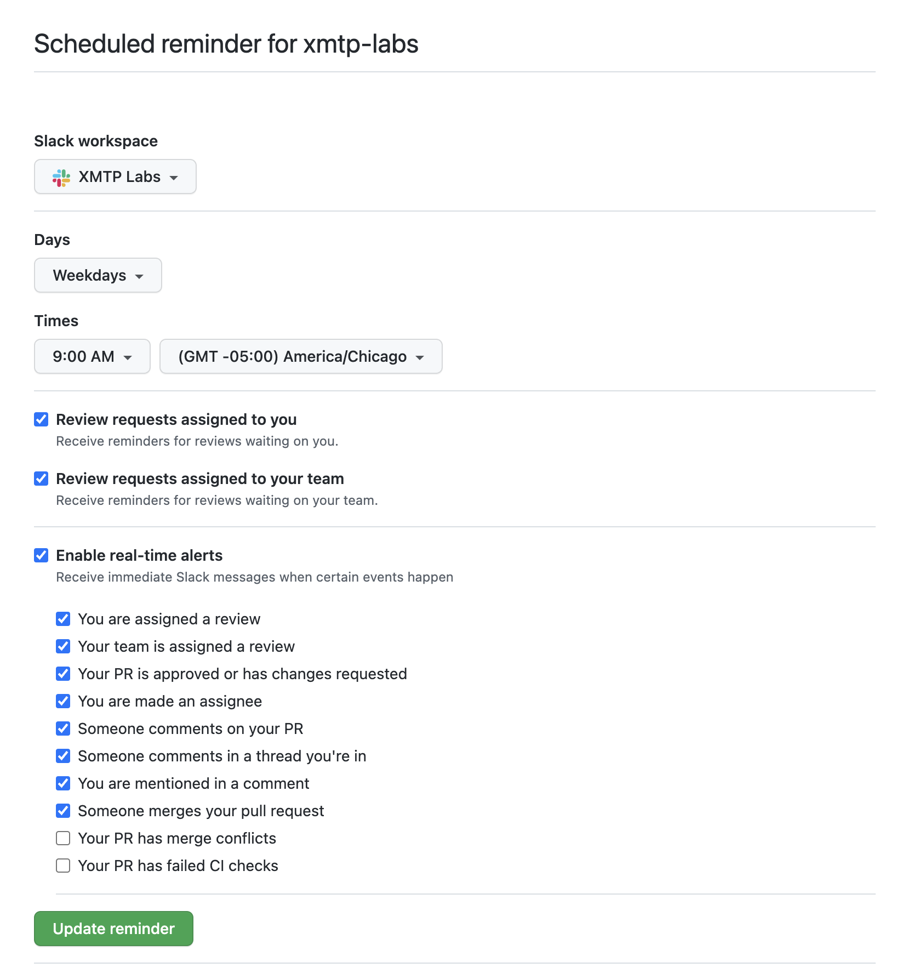Image resolution: width=914 pixels, height=979 pixels.
Task: Change the America/Chicago timezone selector
Action: 300,356
